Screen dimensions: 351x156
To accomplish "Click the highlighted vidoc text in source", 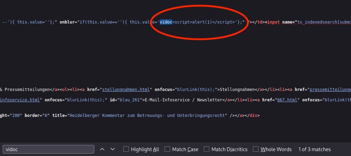I will coord(166,22).
